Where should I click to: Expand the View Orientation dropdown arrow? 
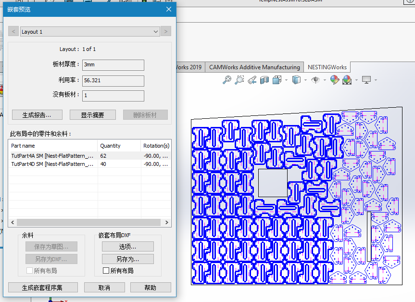pos(287,80)
